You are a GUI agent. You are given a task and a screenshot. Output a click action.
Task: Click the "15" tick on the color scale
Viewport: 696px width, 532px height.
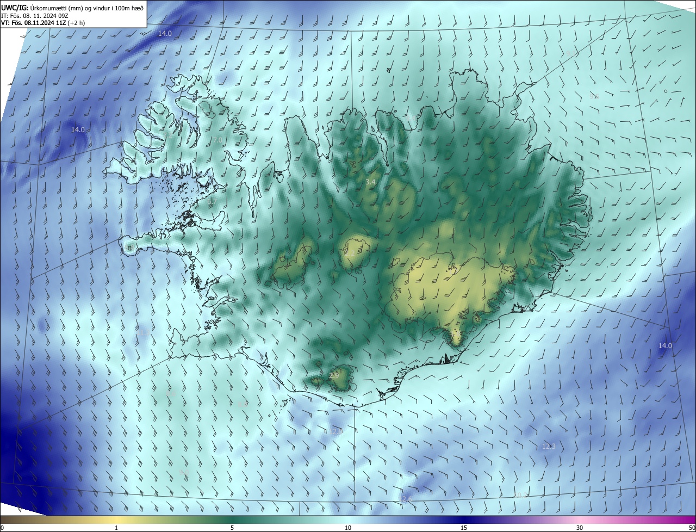[464, 528]
